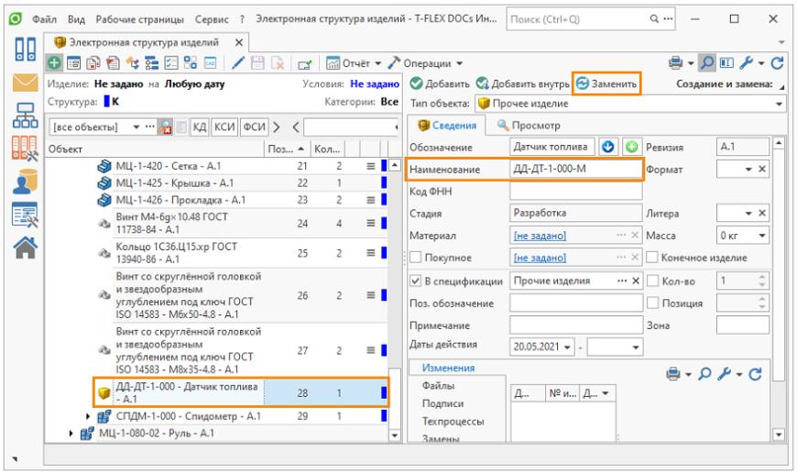Select the ДД-ДТ-1-000 Датчик топлива row
The width and height of the screenshot is (797, 474).
coord(241,392)
